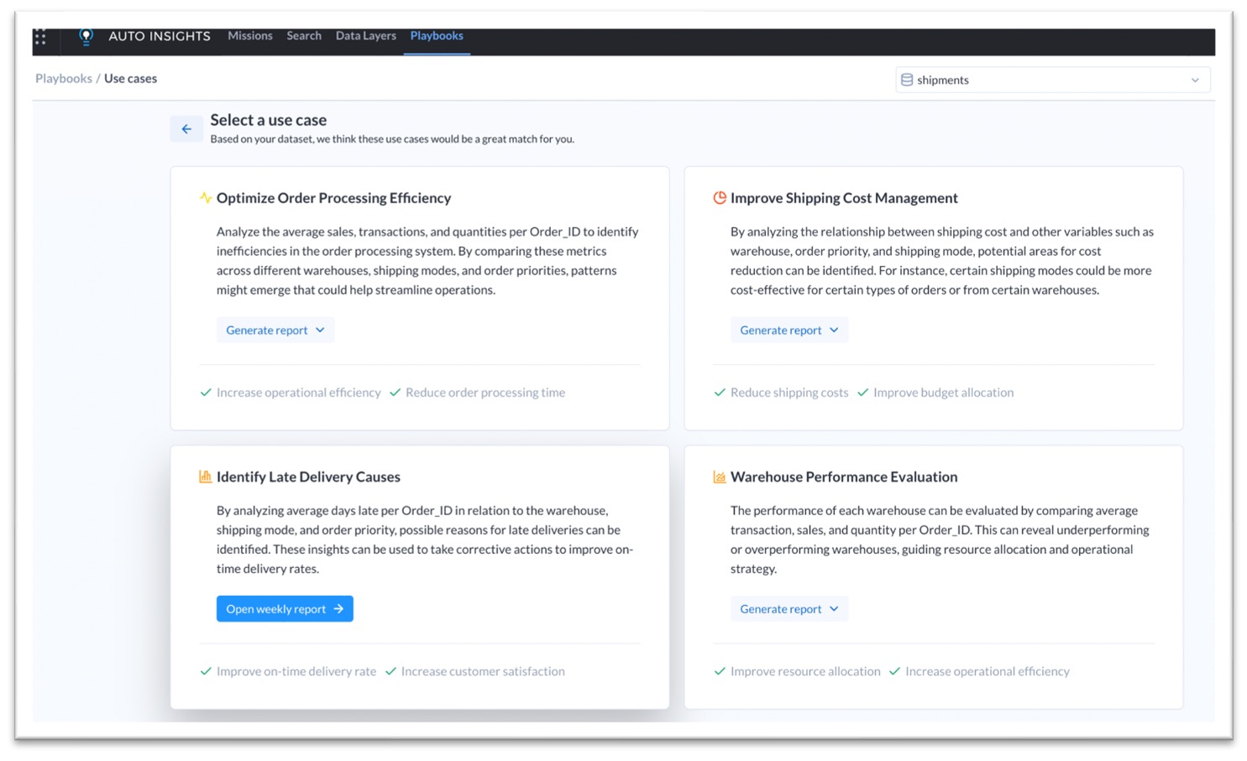Click the Increase customer satisfaction tag

coord(483,671)
